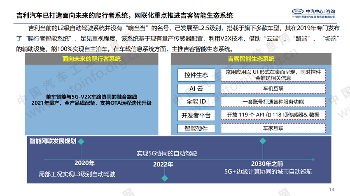
Task: Click the 面向未来的爬行者系统 header
Action: 91,59
